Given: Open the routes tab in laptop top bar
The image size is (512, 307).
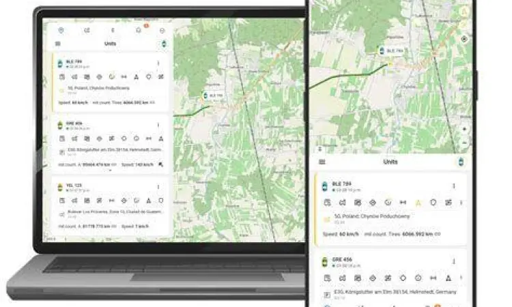Looking at the screenshot, I should [87, 30].
